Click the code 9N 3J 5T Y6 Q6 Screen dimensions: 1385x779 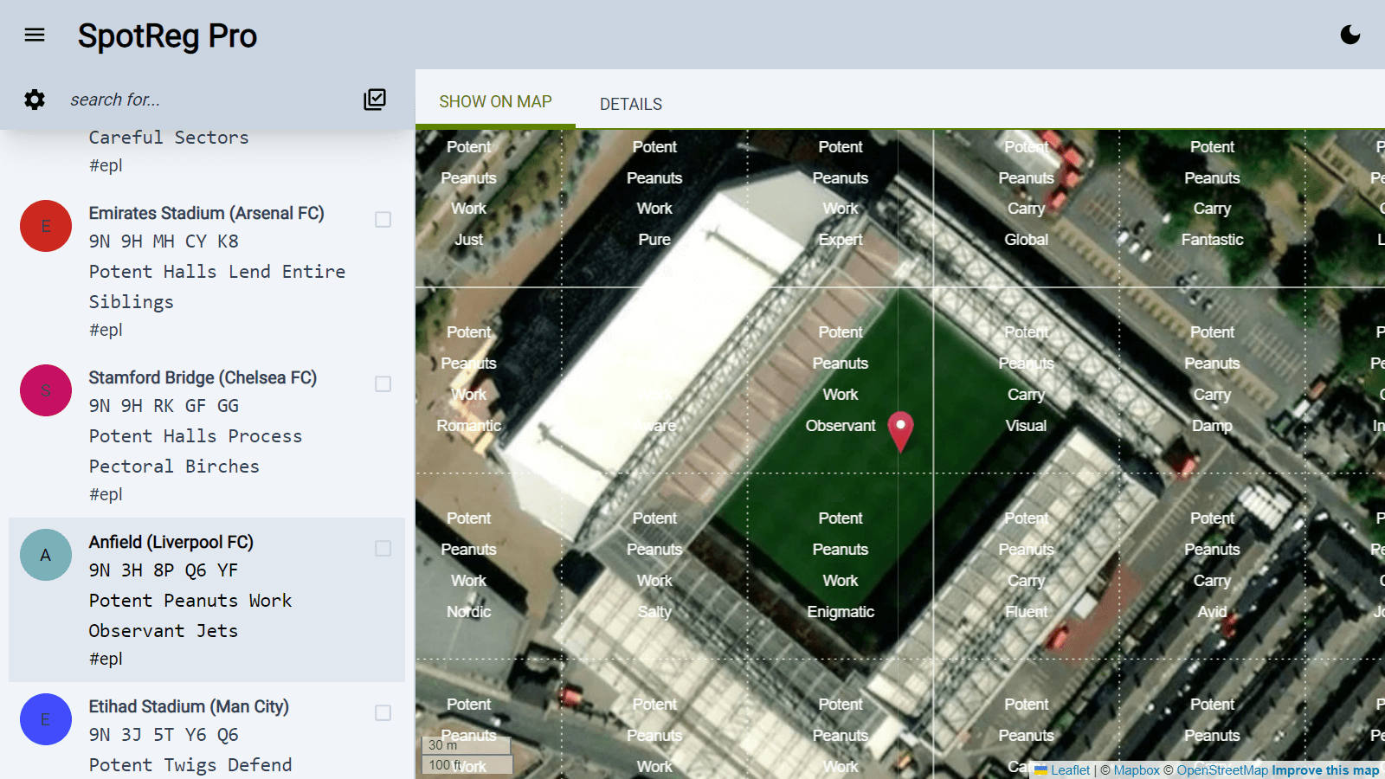[x=164, y=735]
